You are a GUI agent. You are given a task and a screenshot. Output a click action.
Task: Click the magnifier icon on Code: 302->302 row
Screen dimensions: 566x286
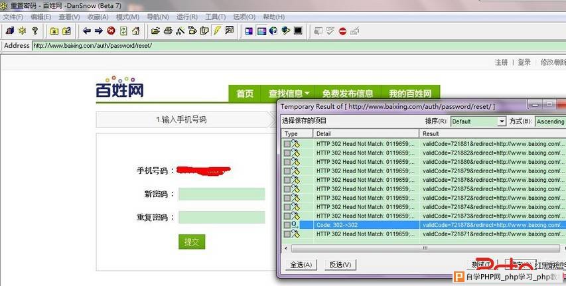coord(295,224)
